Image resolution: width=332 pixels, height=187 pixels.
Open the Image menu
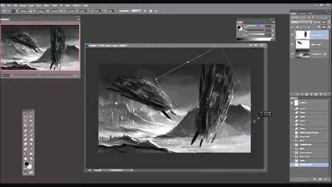point(23,6)
